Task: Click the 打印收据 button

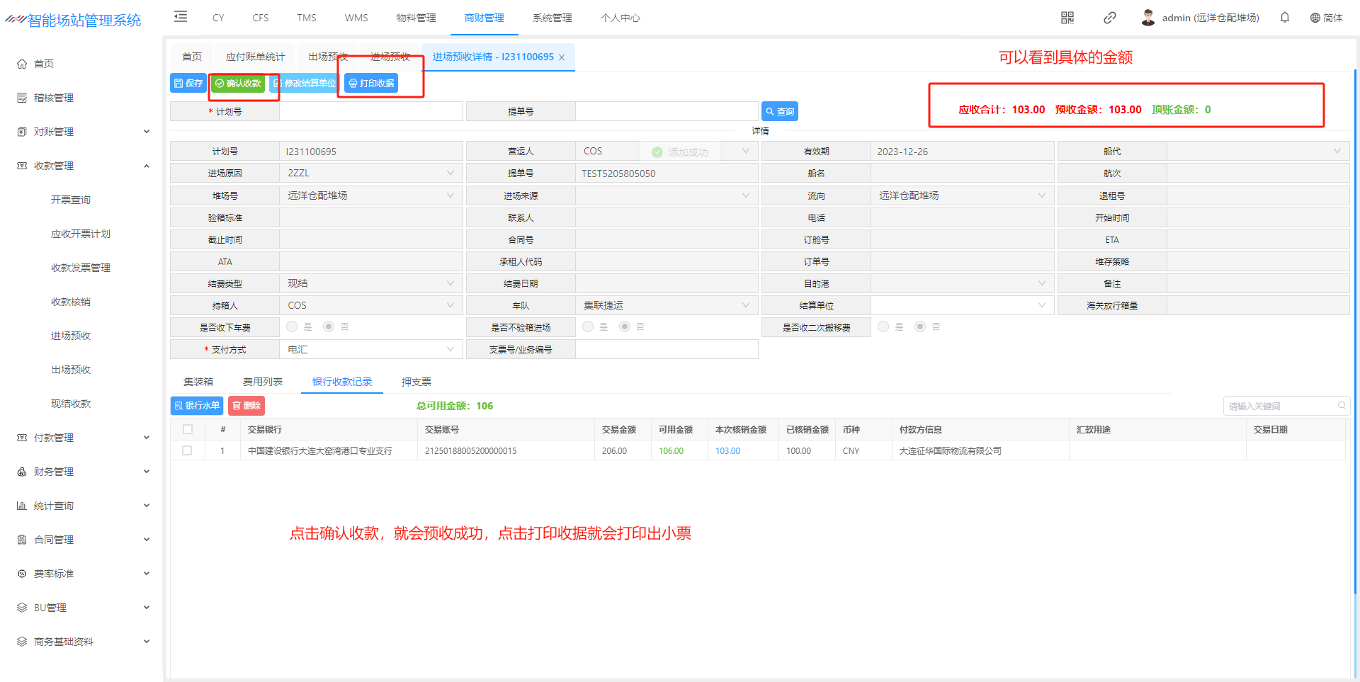Action: pyautogui.click(x=371, y=84)
